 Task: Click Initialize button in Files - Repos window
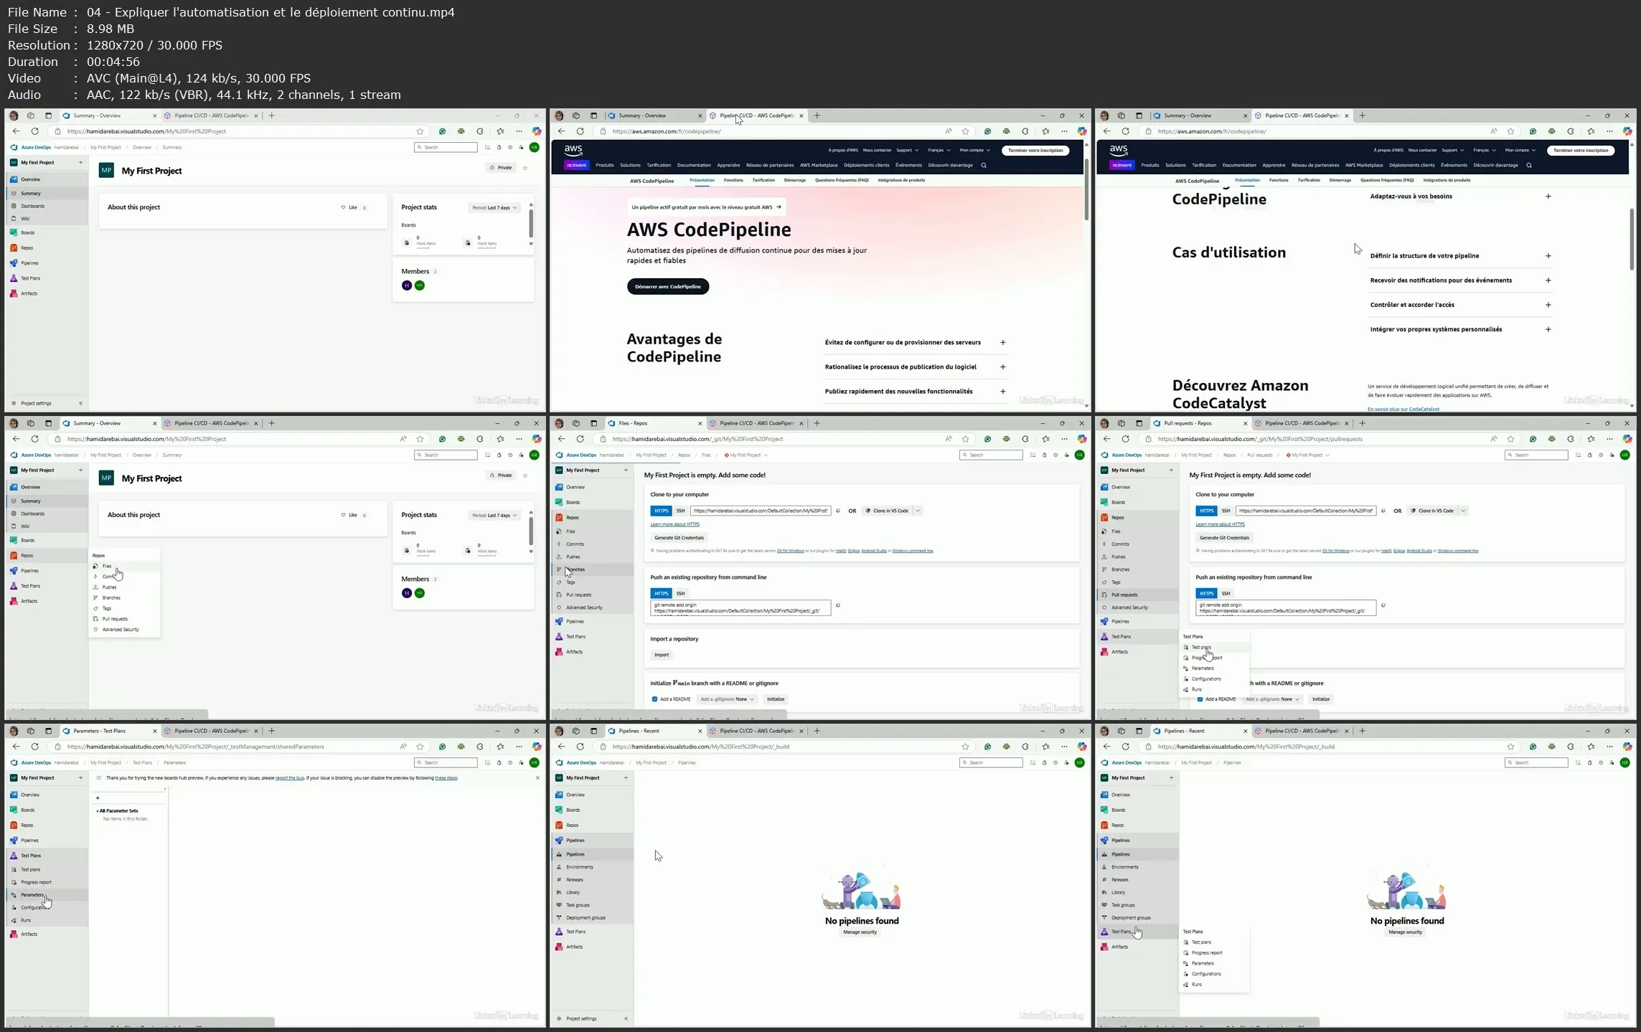coord(776,699)
